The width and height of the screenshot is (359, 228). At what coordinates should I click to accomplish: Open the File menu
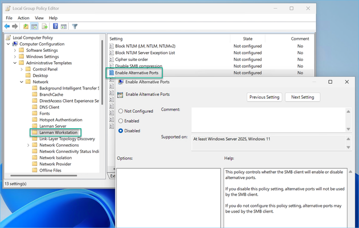click(9, 18)
